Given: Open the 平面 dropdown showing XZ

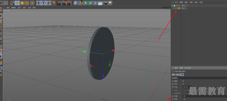Looking at the screenshot, I should 204,96.
